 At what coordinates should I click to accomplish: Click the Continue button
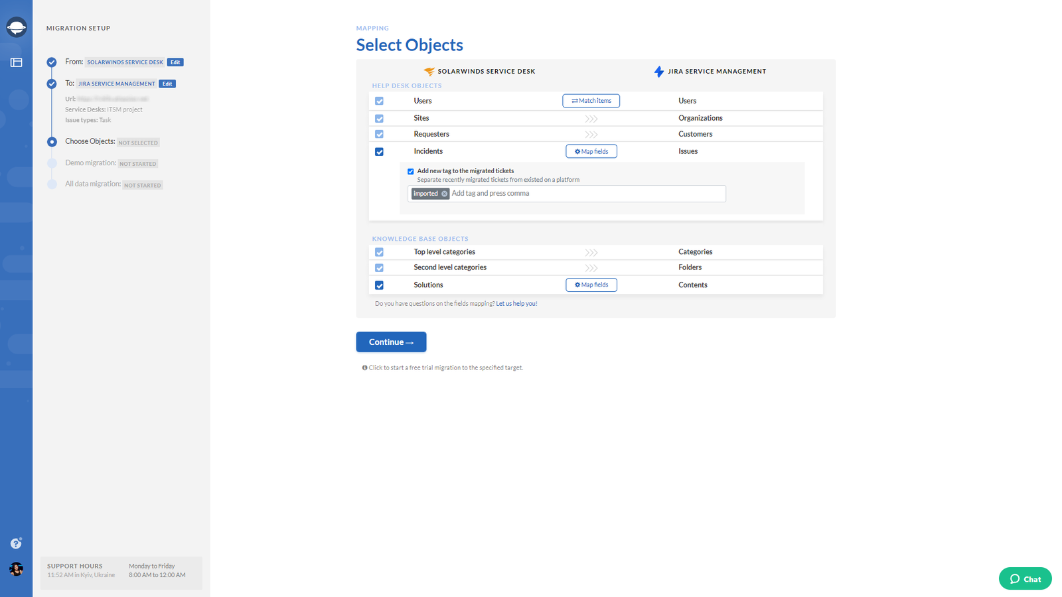click(x=391, y=342)
